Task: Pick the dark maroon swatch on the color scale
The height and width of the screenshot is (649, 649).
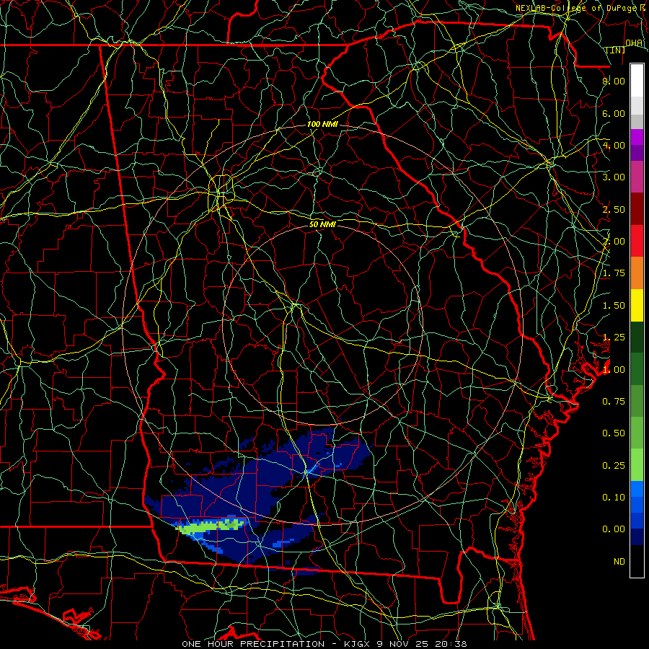Action: pyautogui.click(x=637, y=209)
